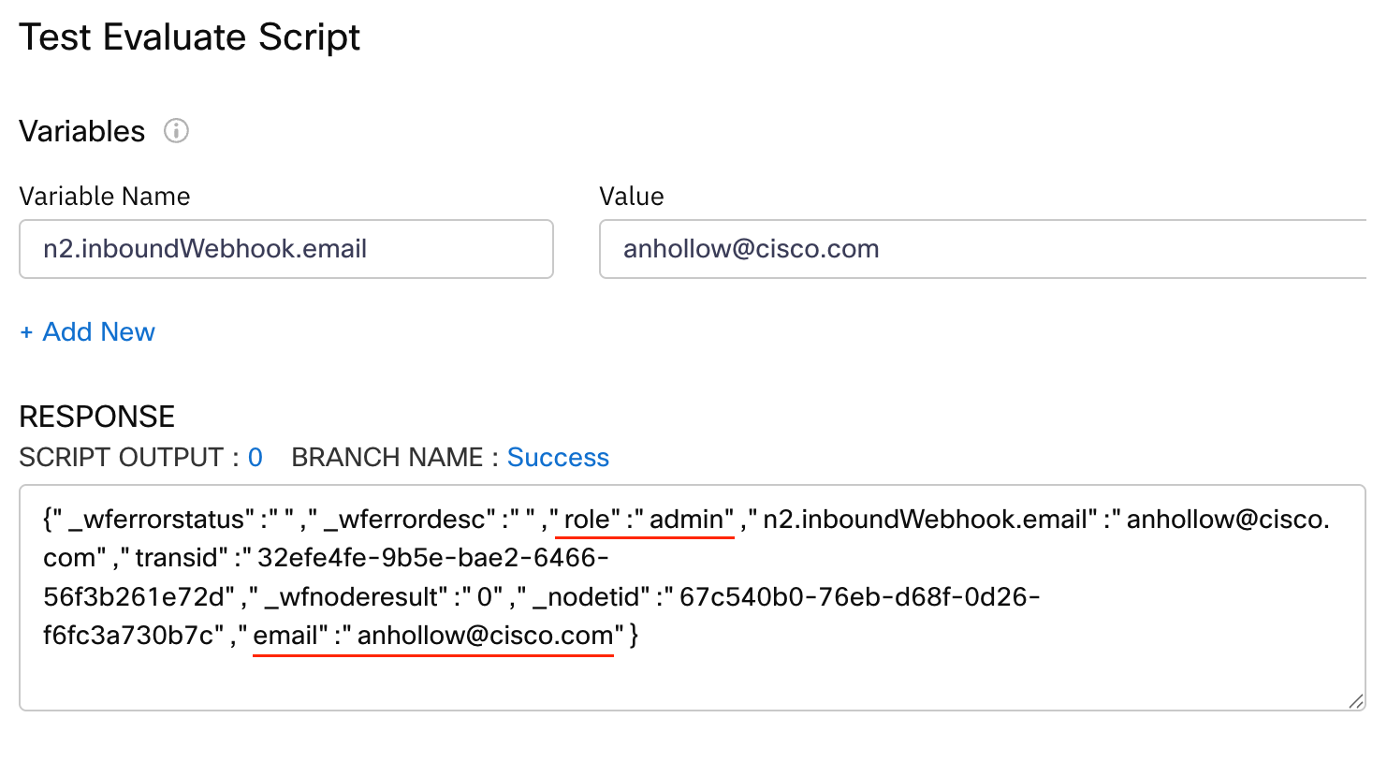Screen dimensions: 1387x762
Task: Click the BRANCH NAME label
Action: click(387, 458)
